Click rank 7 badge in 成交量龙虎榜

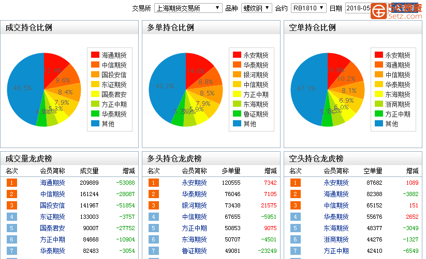(x=12, y=251)
